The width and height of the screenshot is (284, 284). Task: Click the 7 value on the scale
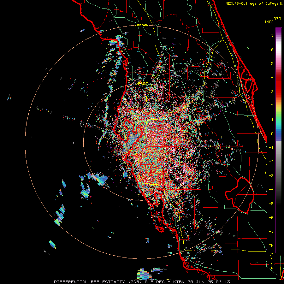[272, 35]
